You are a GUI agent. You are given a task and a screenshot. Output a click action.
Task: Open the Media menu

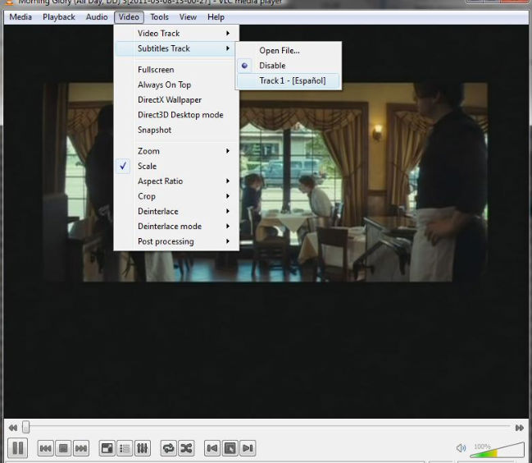pyautogui.click(x=20, y=17)
